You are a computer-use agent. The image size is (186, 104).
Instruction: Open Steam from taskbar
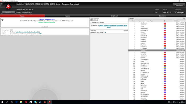40,102
